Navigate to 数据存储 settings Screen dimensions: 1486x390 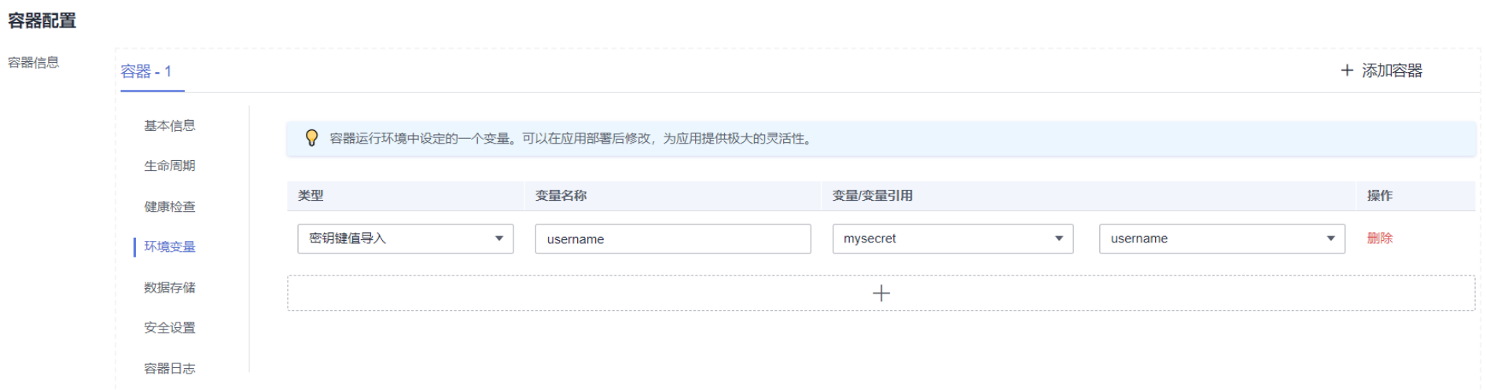click(x=170, y=287)
